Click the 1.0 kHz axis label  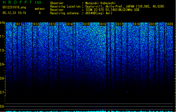[2, 50]
